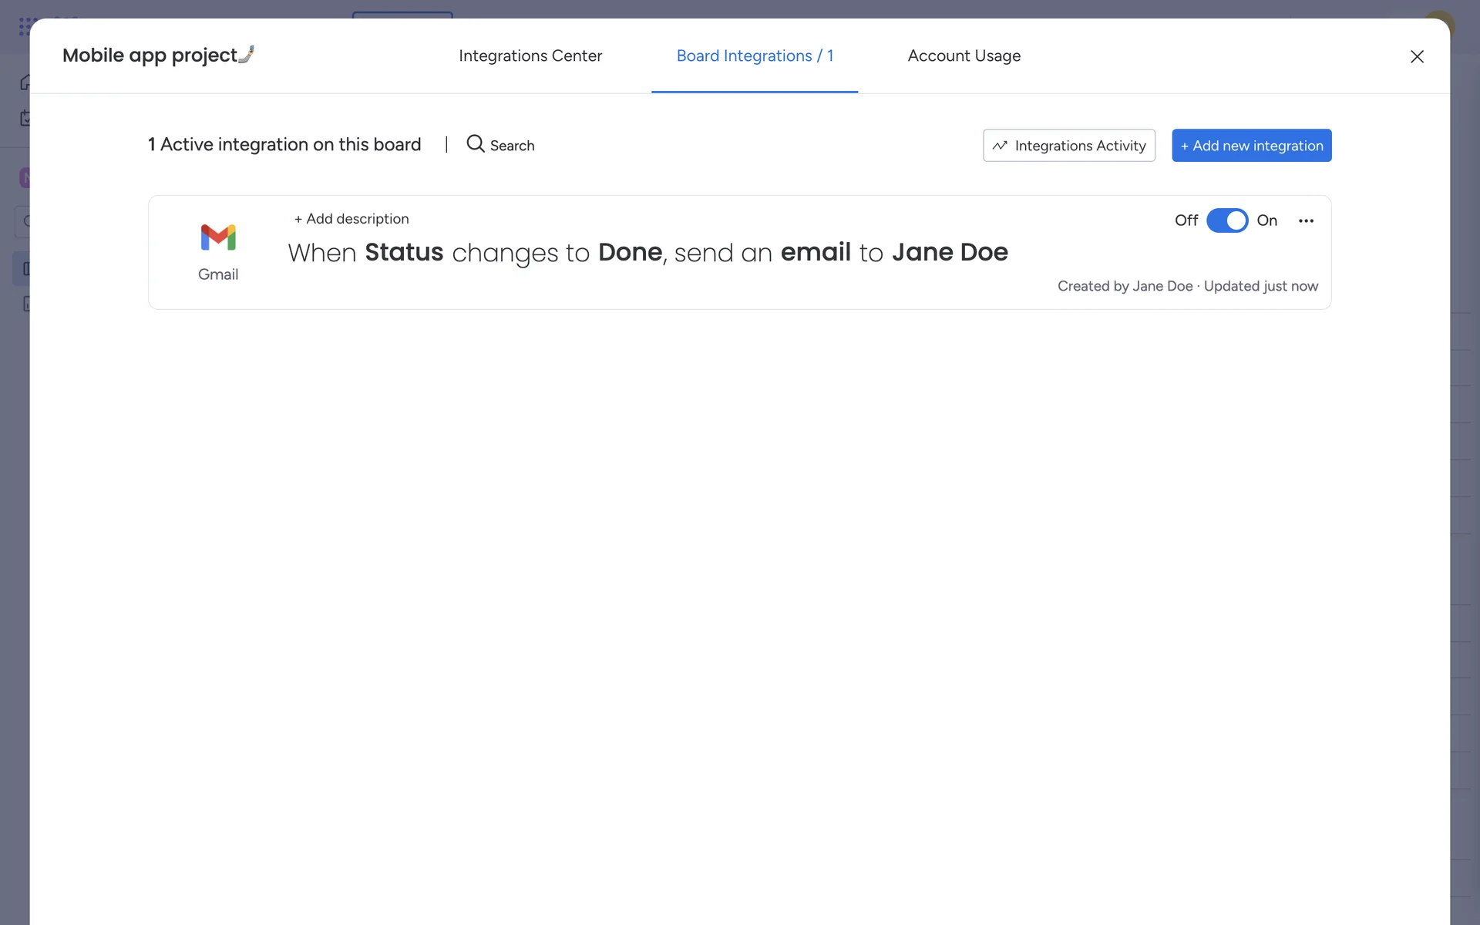
Task: Open the three-dots integration menu
Action: [x=1306, y=220]
